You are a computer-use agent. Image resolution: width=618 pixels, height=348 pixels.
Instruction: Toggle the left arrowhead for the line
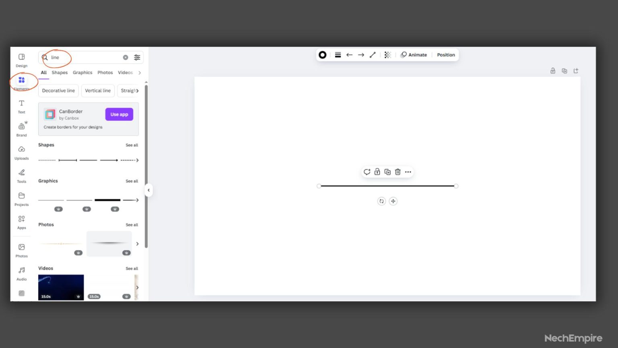(349, 54)
